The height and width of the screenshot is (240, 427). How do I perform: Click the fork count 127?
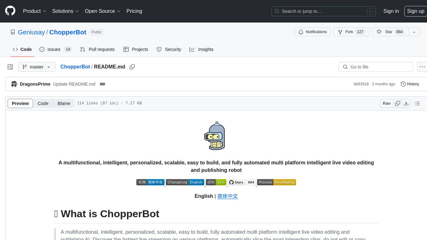pyautogui.click(x=360, y=32)
